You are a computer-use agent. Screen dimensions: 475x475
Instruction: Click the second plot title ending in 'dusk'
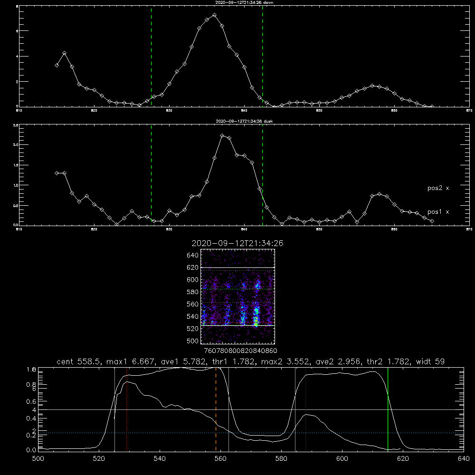pyautogui.click(x=244, y=121)
